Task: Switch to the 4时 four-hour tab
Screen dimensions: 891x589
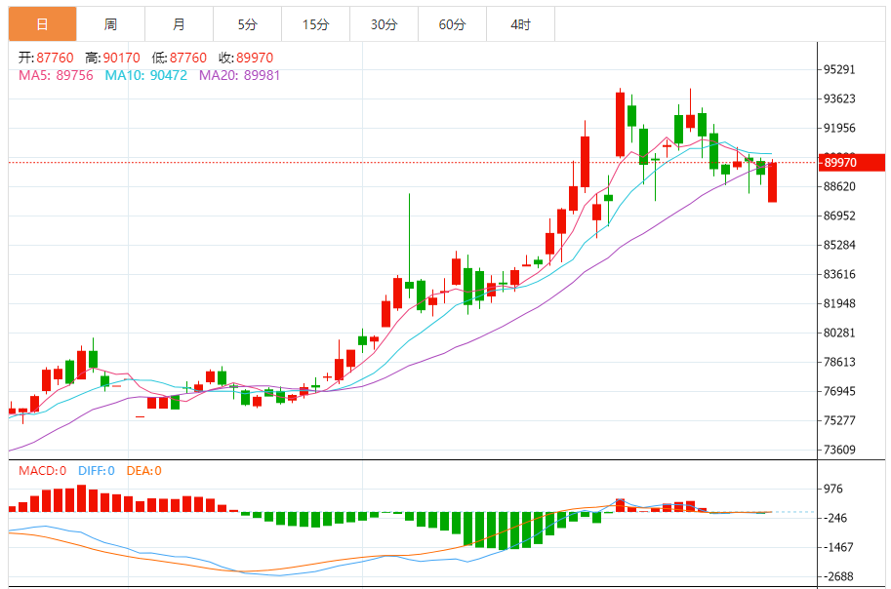Action: pyautogui.click(x=520, y=24)
